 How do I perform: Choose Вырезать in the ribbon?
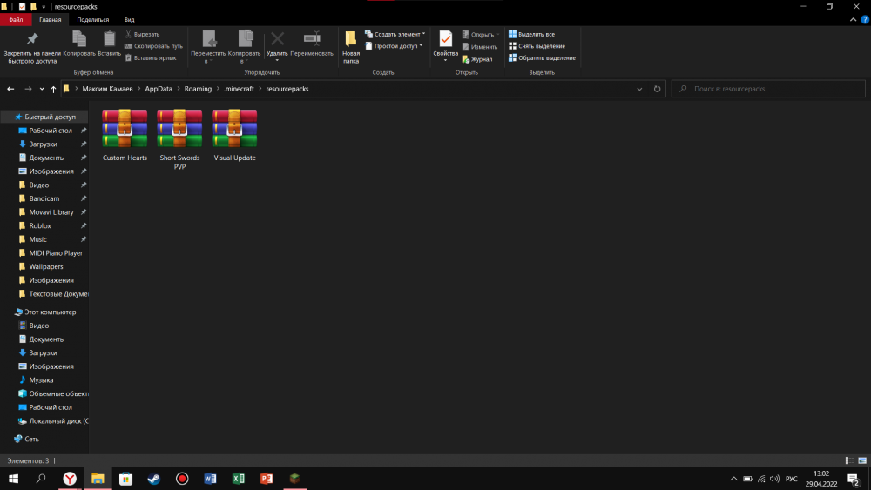click(x=142, y=35)
